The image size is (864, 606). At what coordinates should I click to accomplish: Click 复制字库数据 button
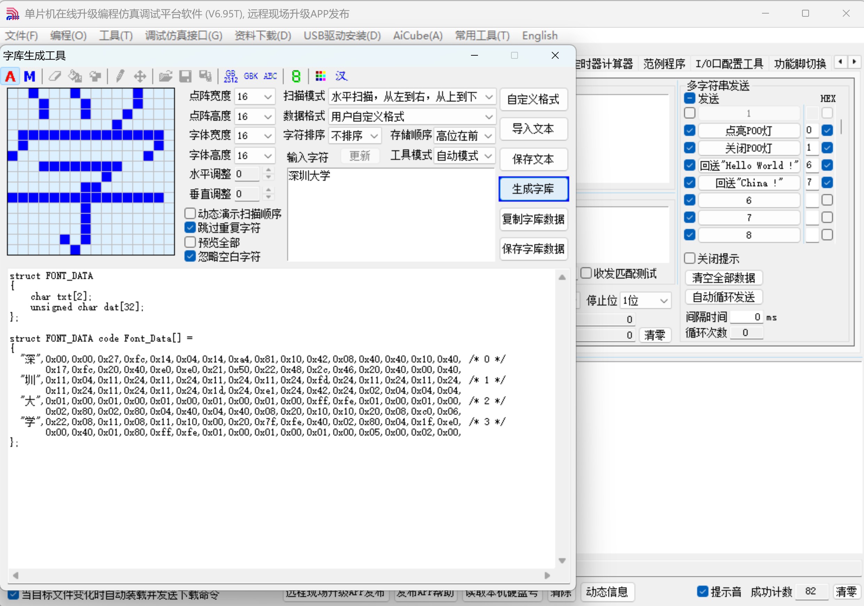(533, 219)
